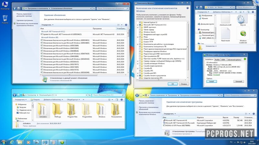Toggle the Microsoft .NET Framework 3.5.1 checkbox
Image resolution: width=259 pixels, height=145 pixels.
pyautogui.click(x=140, y=25)
